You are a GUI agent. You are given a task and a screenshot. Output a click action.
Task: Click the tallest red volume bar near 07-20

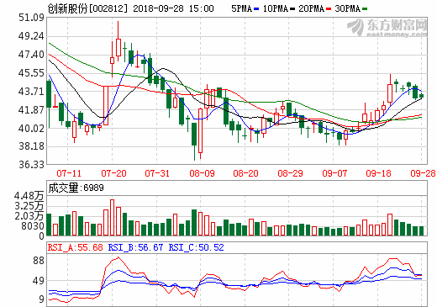click(113, 218)
